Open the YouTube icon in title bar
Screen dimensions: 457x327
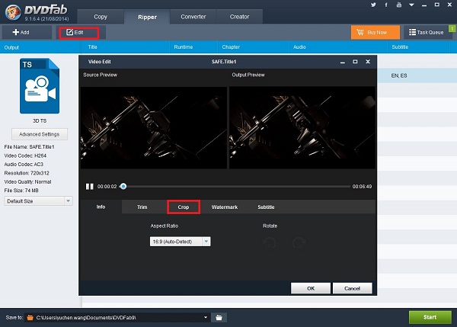click(399, 5)
